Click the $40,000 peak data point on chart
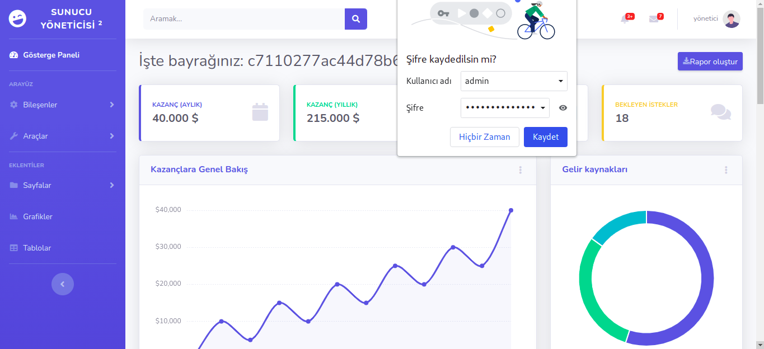The height and width of the screenshot is (349, 764). pyautogui.click(x=511, y=210)
